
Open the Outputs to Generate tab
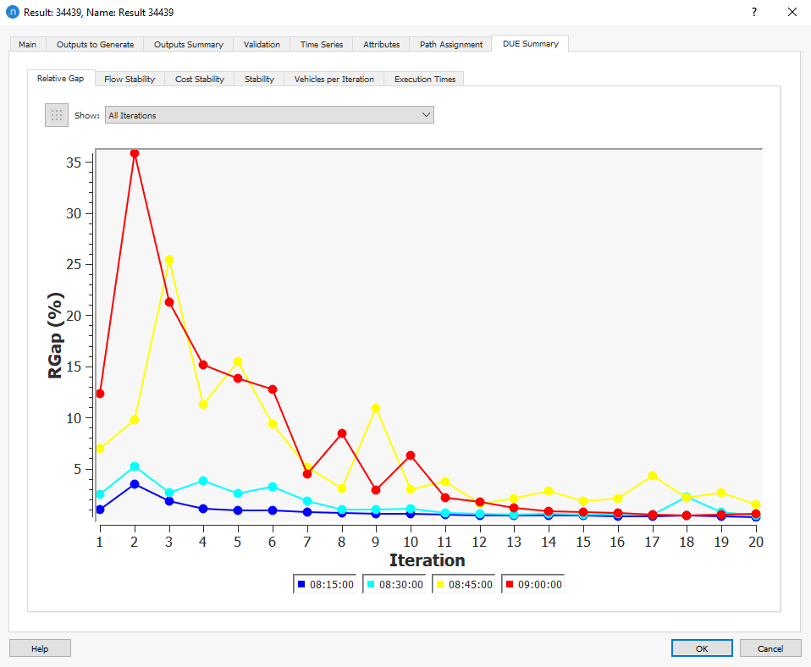[x=97, y=44]
